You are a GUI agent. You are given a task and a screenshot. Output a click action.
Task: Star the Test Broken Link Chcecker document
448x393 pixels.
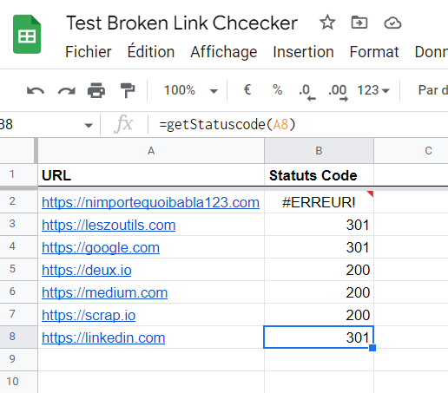tap(327, 23)
